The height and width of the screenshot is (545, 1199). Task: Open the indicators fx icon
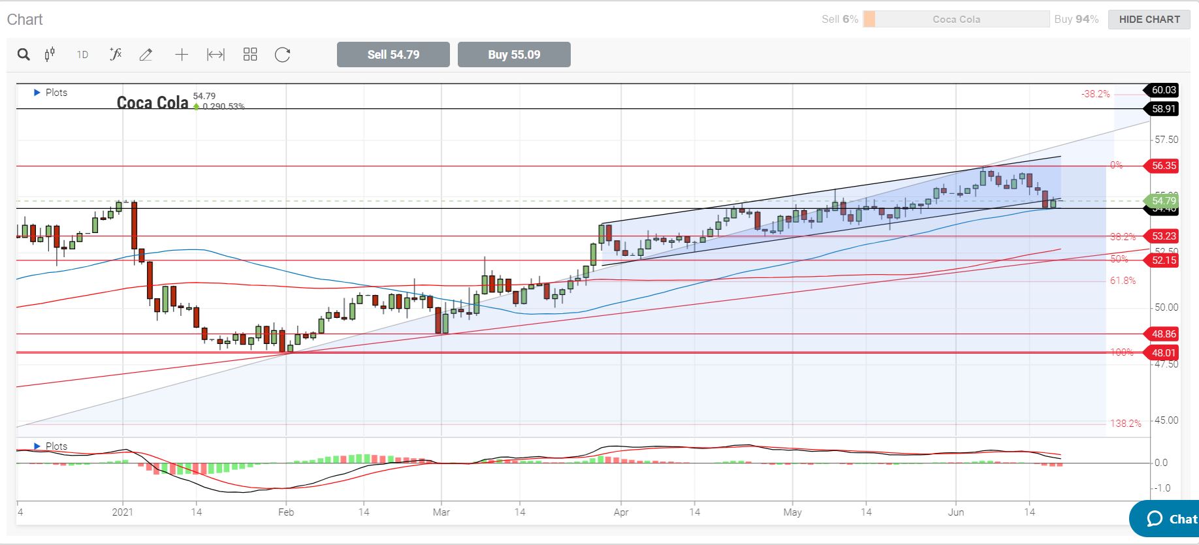pyautogui.click(x=116, y=54)
